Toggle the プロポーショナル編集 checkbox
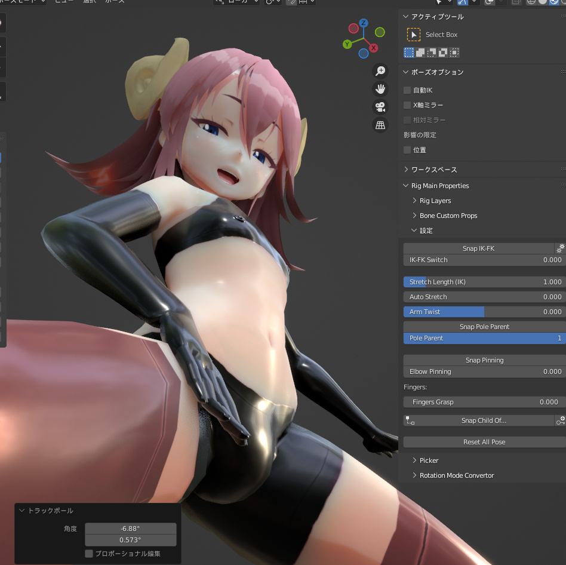The image size is (566, 565). point(89,554)
